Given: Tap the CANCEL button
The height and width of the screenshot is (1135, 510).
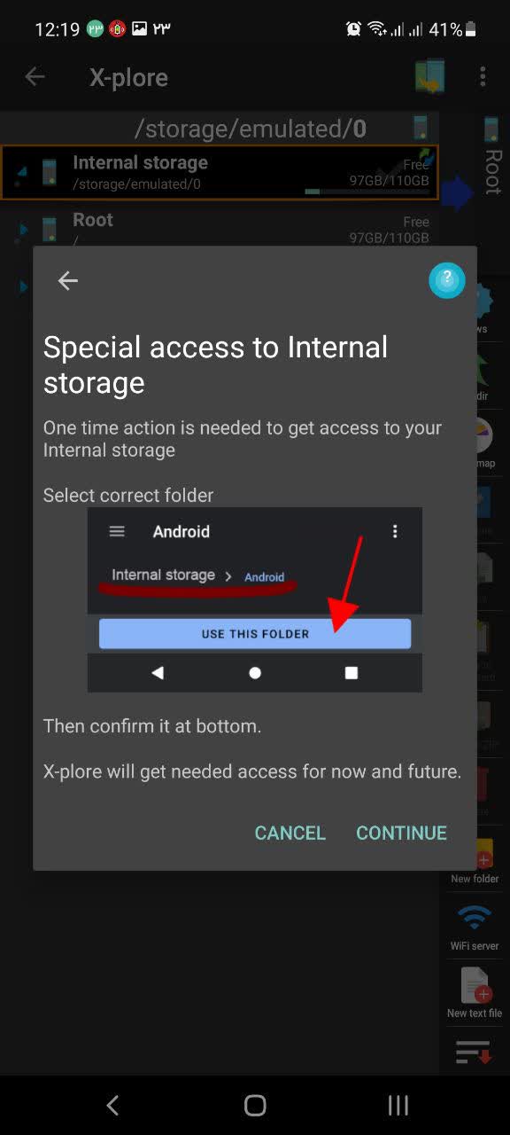Looking at the screenshot, I should point(290,833).
